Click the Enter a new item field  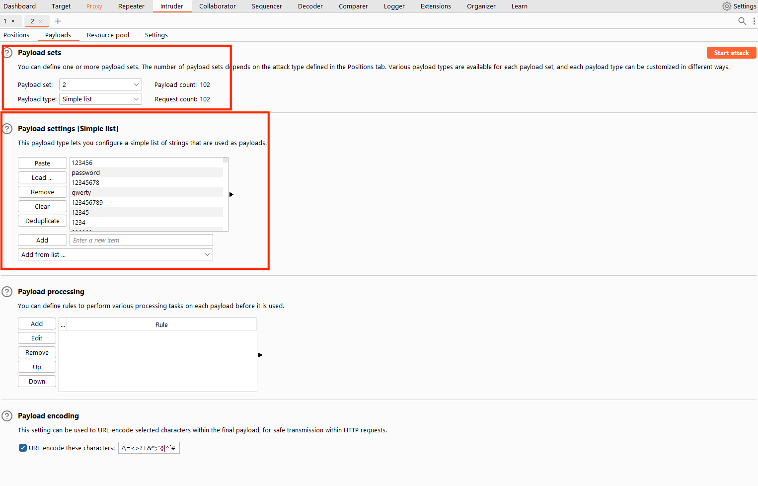coord(141,240)
